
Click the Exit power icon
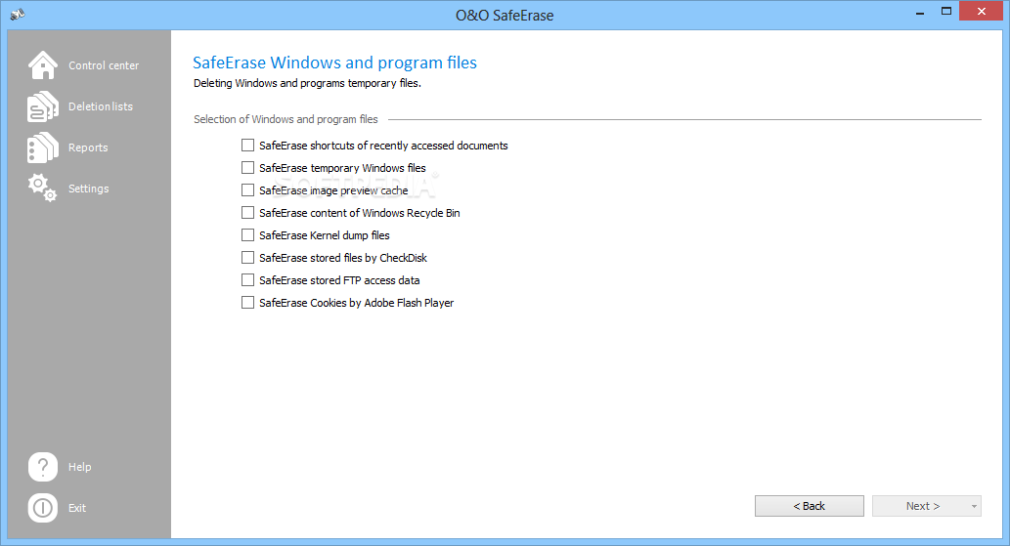[42, 507]
